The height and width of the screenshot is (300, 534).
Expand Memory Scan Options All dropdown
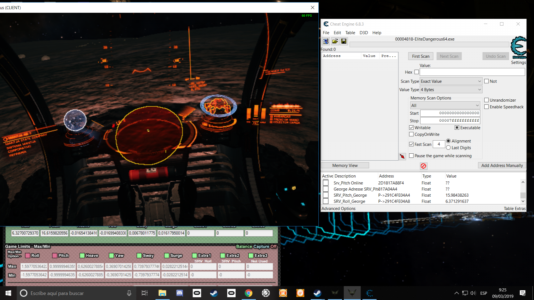pos(445,105)
